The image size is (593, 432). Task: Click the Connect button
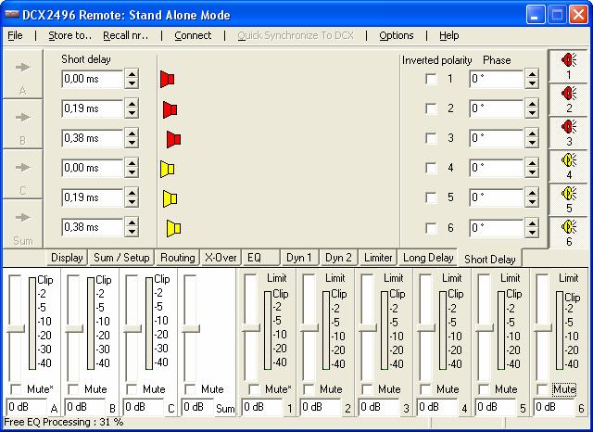coord(193,35)
